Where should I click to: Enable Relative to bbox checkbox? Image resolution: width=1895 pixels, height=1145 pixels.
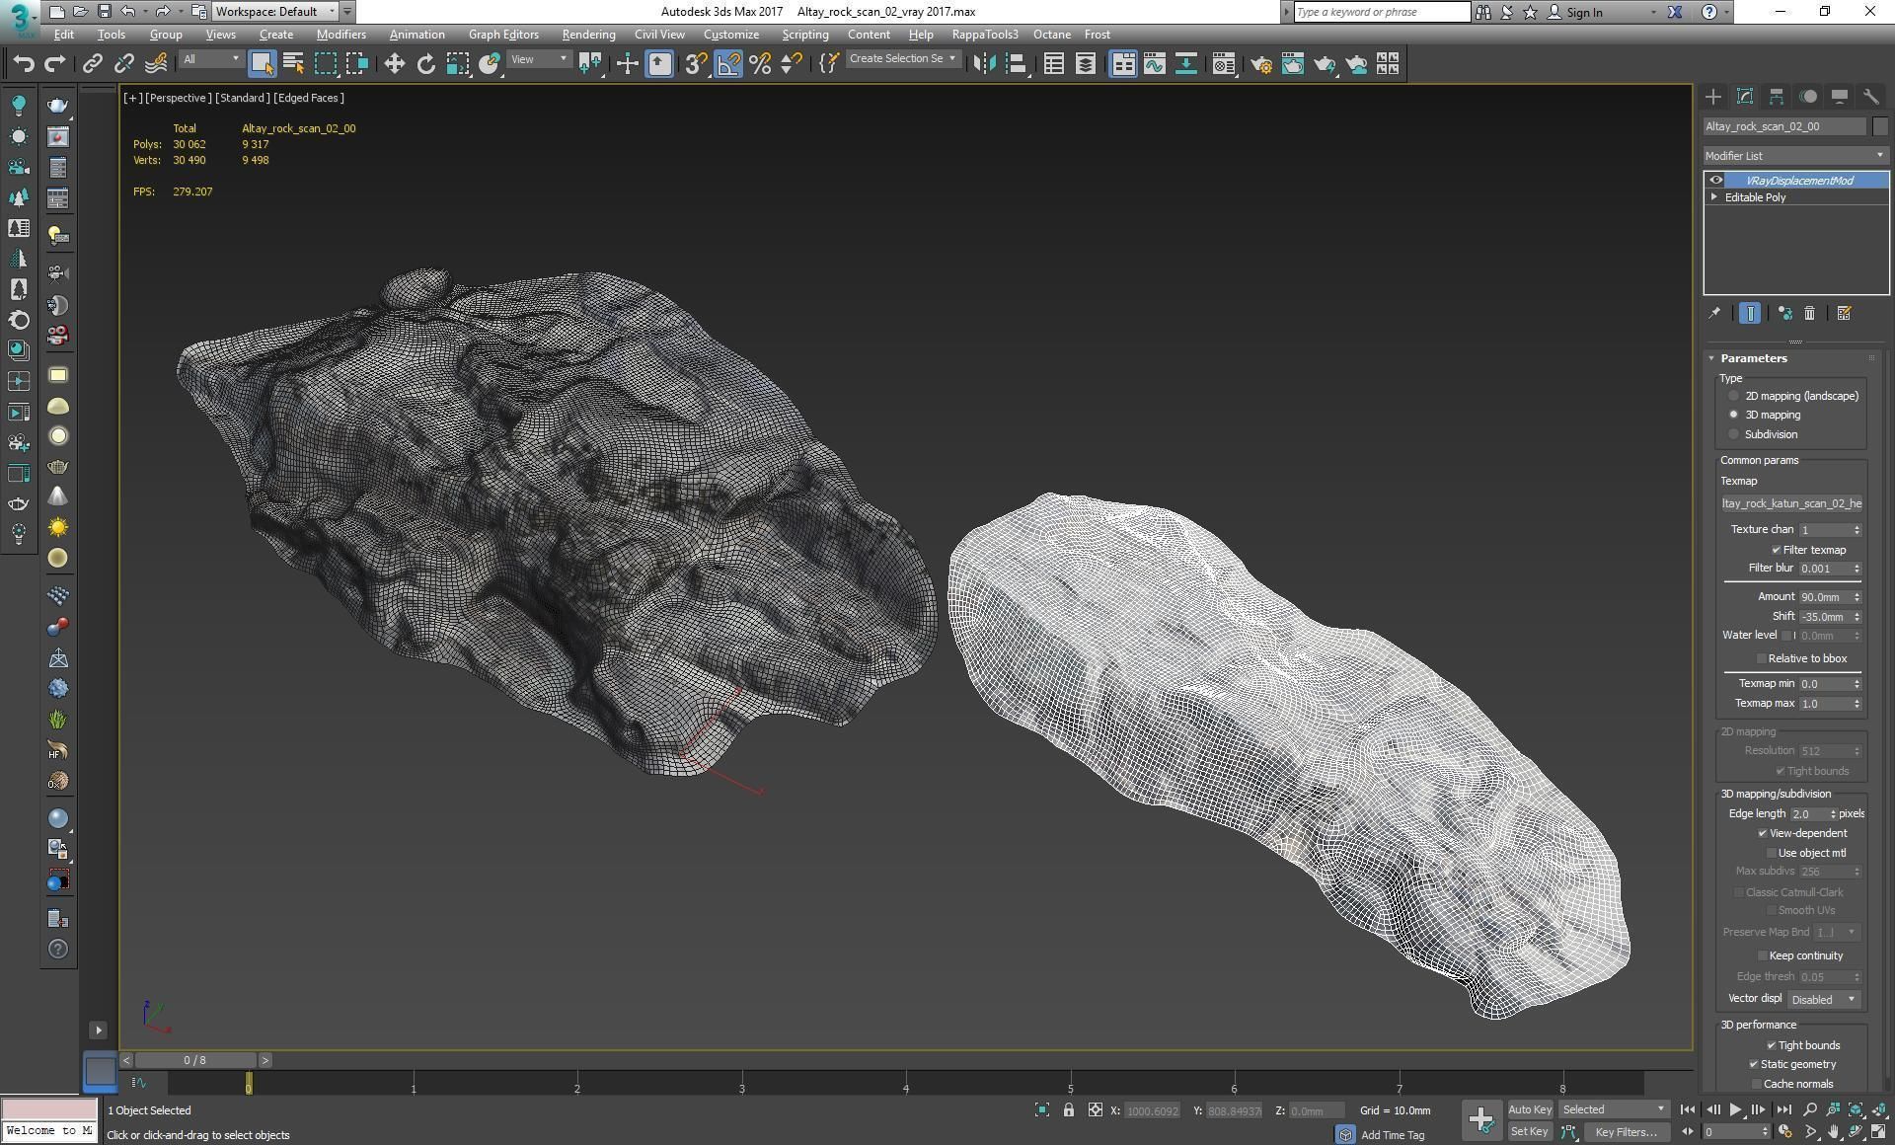(1761, 658)
